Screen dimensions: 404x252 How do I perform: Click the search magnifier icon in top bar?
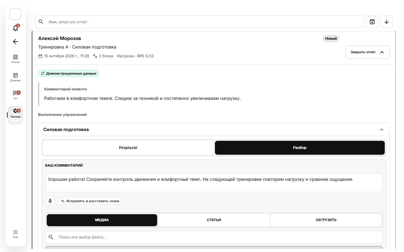[41, 22]
